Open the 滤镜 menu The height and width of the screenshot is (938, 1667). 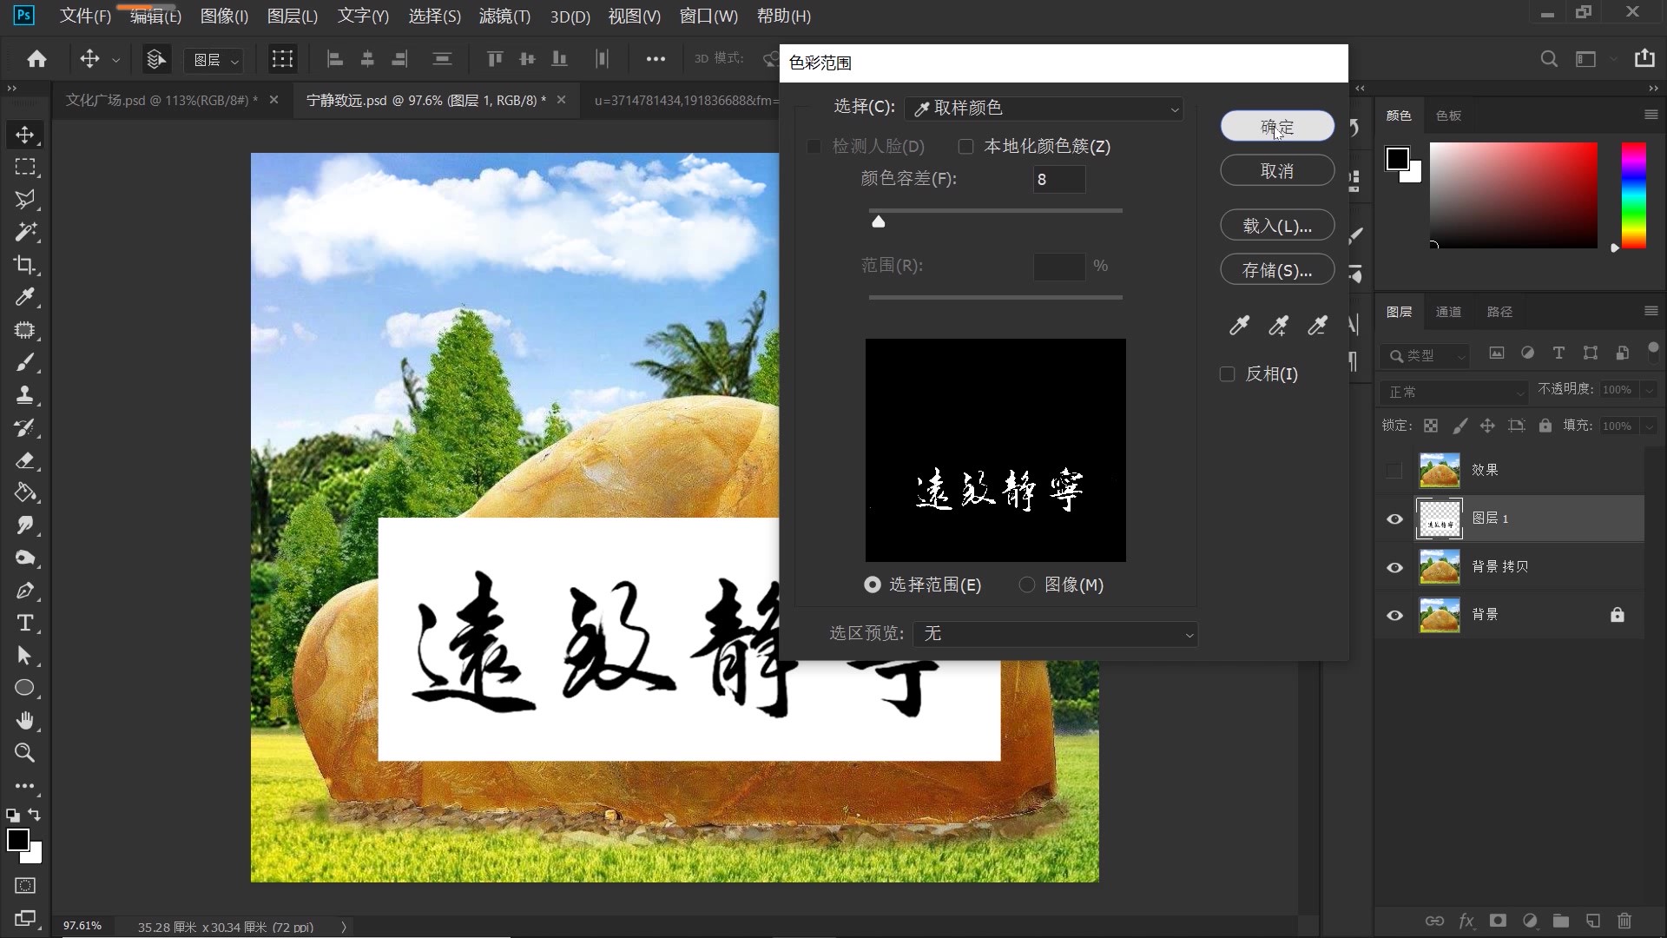(504, 17)
